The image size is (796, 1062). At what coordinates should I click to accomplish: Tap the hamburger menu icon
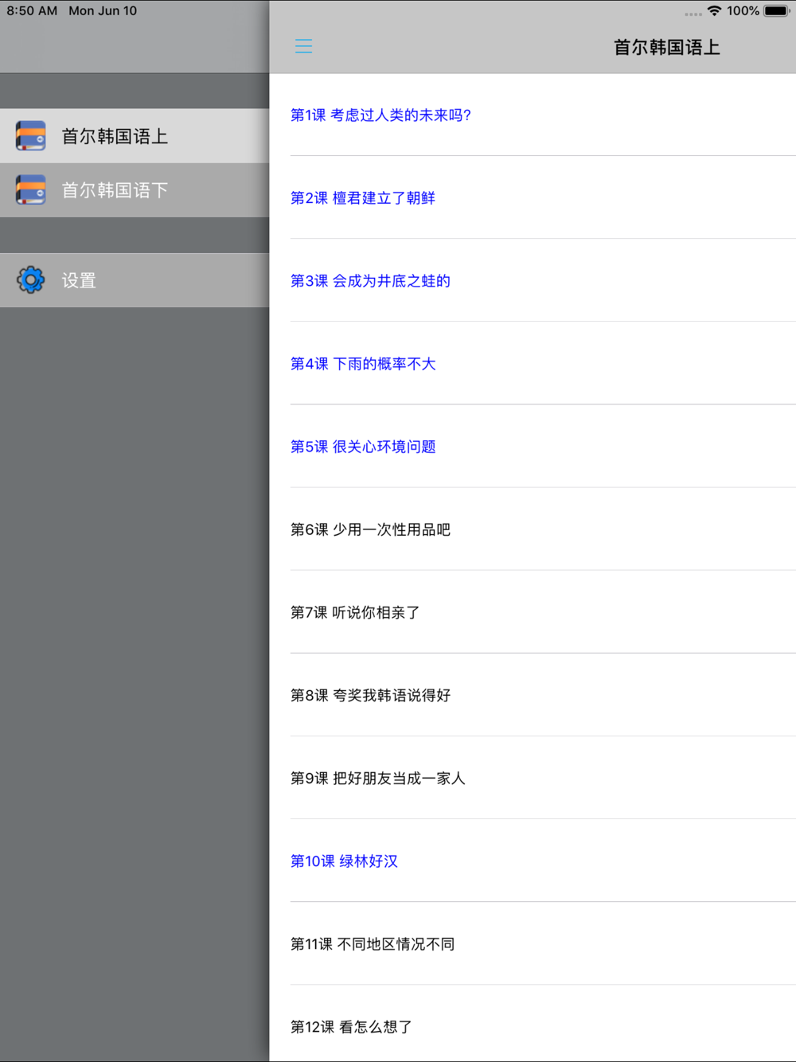click(303, 46)
